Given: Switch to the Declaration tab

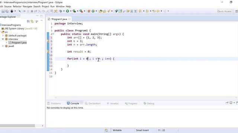Looking at the screenshot, I should pos(93,103).
